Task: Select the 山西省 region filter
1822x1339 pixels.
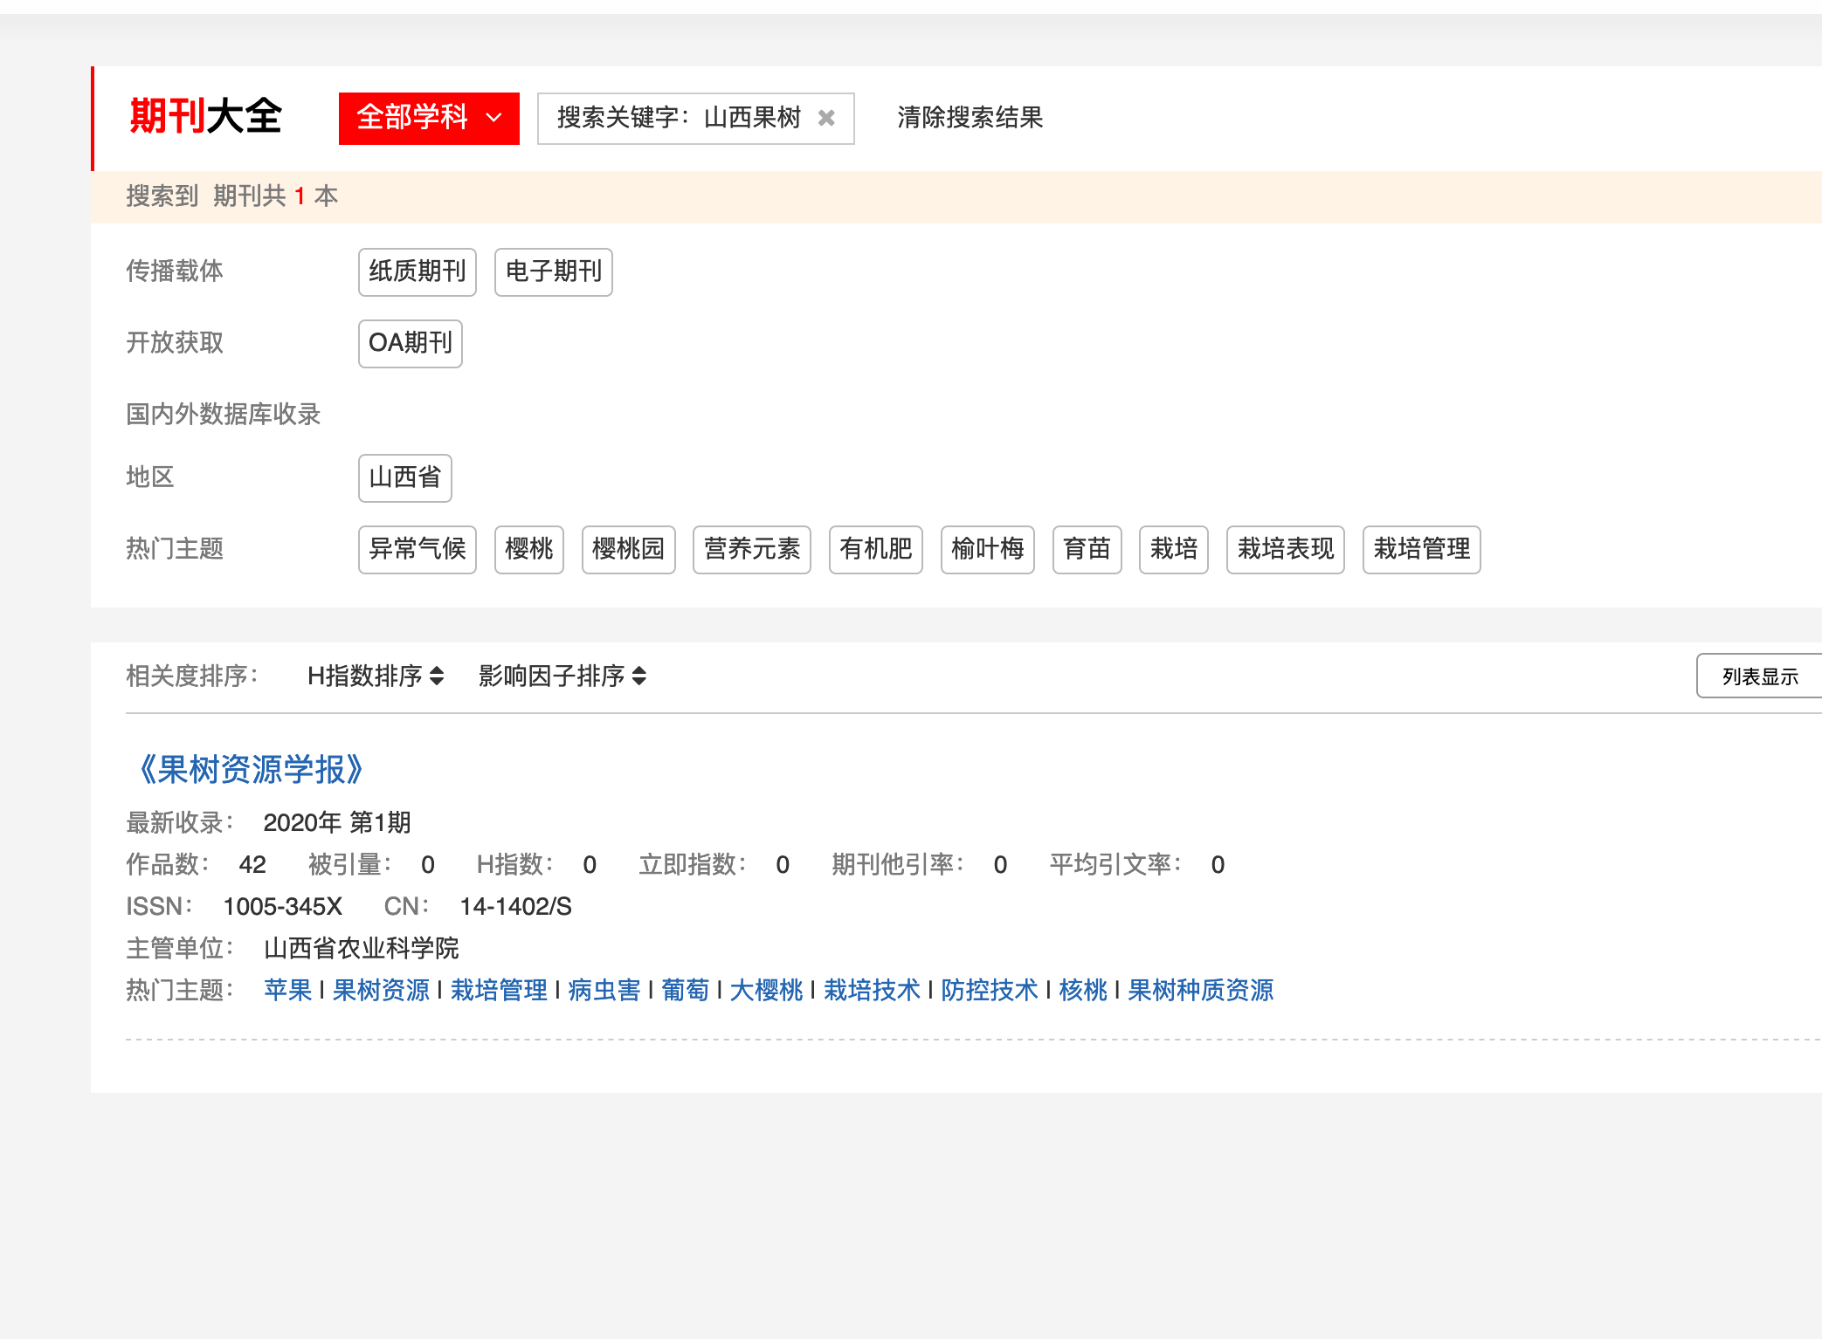Action: (x=404, y=477)
